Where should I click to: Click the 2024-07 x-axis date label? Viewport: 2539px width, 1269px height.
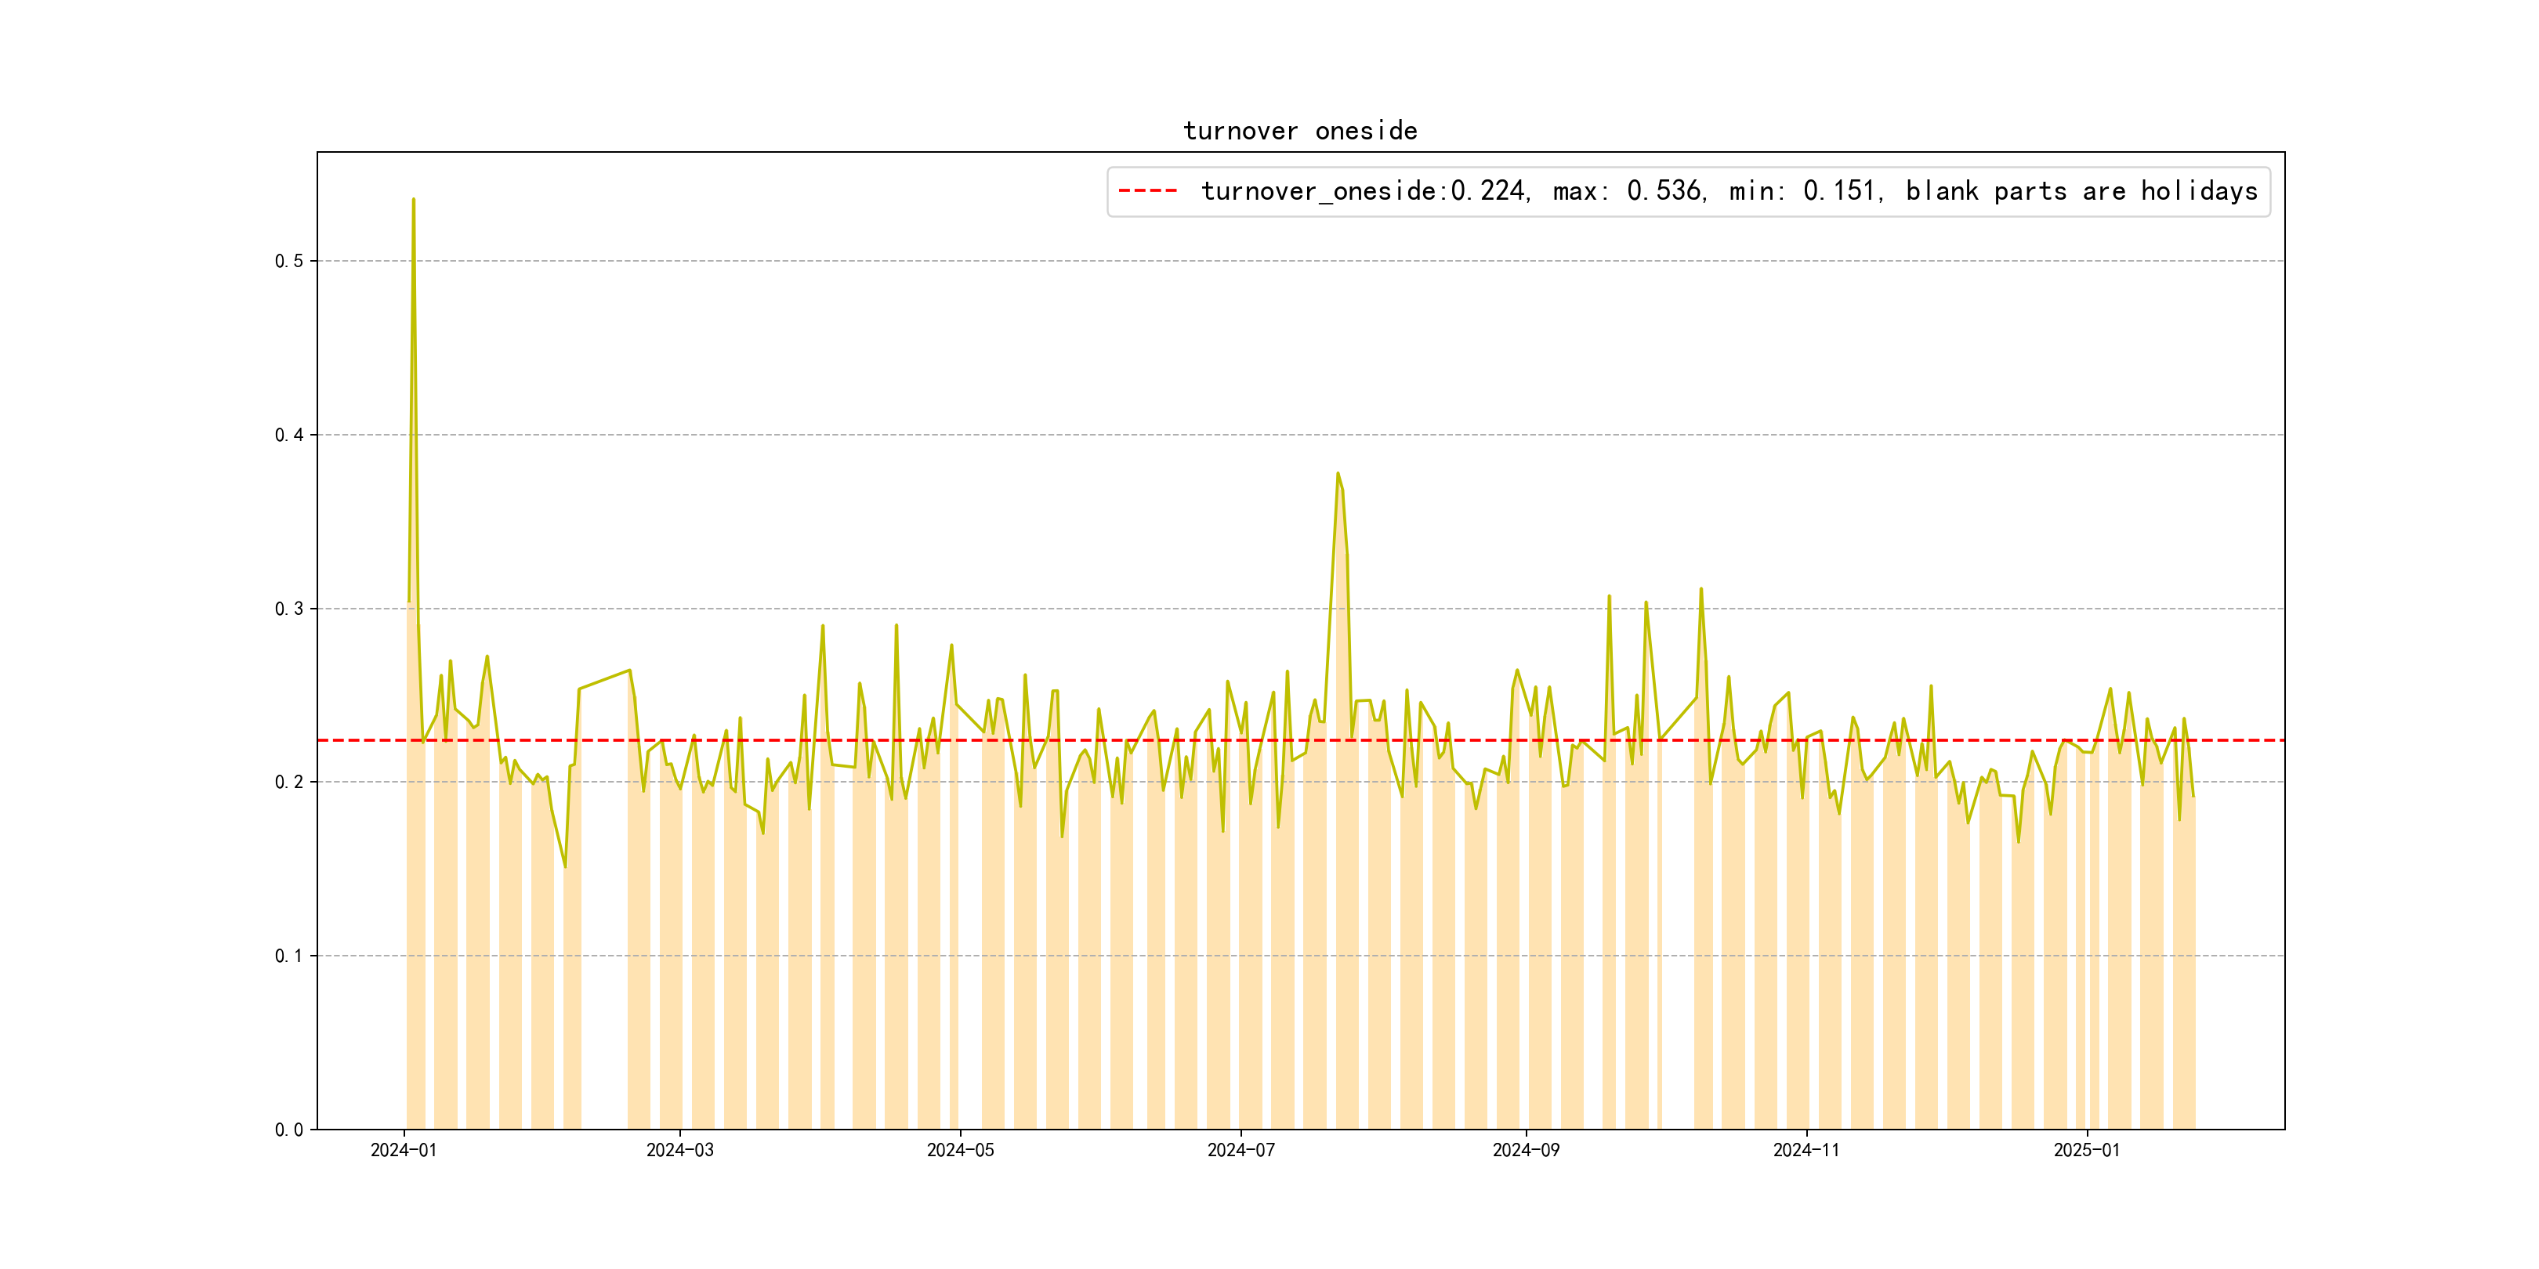1241,1151
